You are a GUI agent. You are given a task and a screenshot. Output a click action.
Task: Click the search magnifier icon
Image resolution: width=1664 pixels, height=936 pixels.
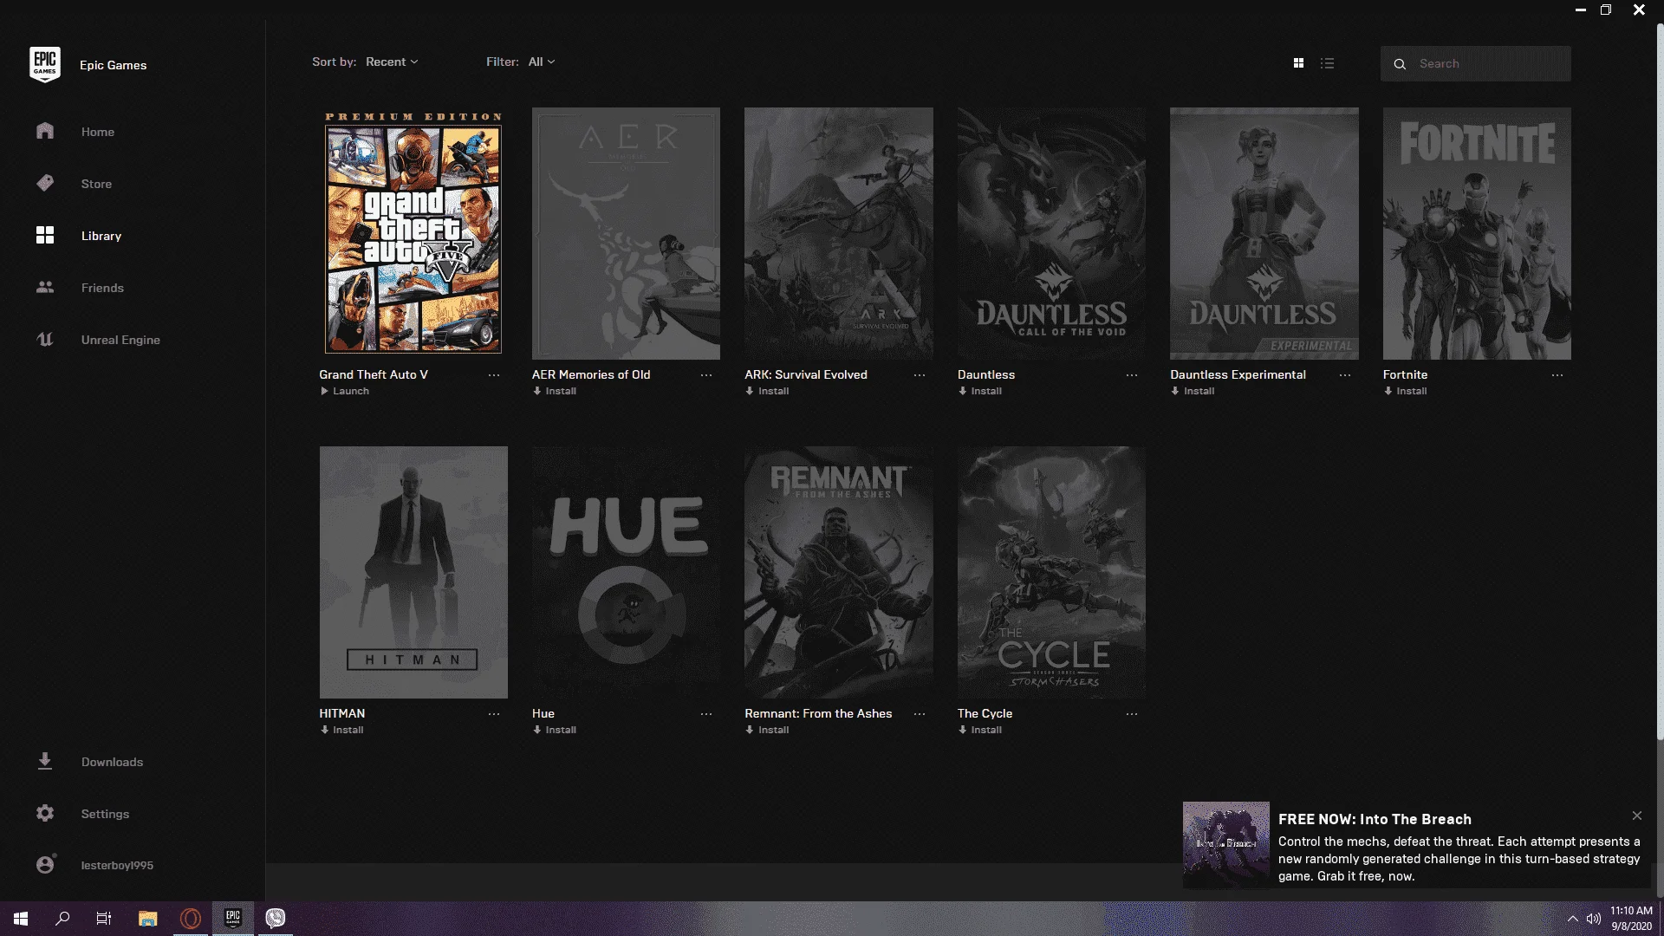coord(1400,63)
